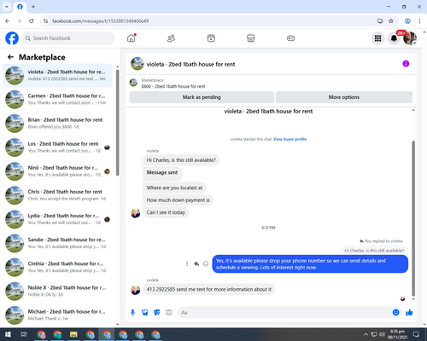Click the site information icon in address bar
Screen dimensions: 427x341
(x=45, y=21)
